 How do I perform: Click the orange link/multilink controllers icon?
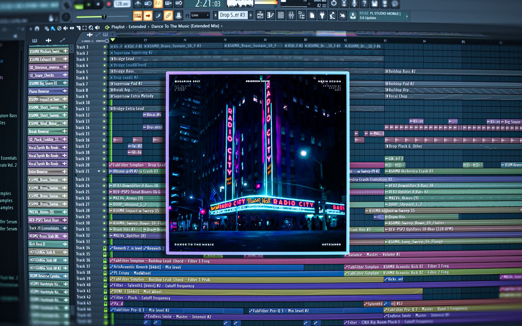pyautogui.click(x=168, y=15)
